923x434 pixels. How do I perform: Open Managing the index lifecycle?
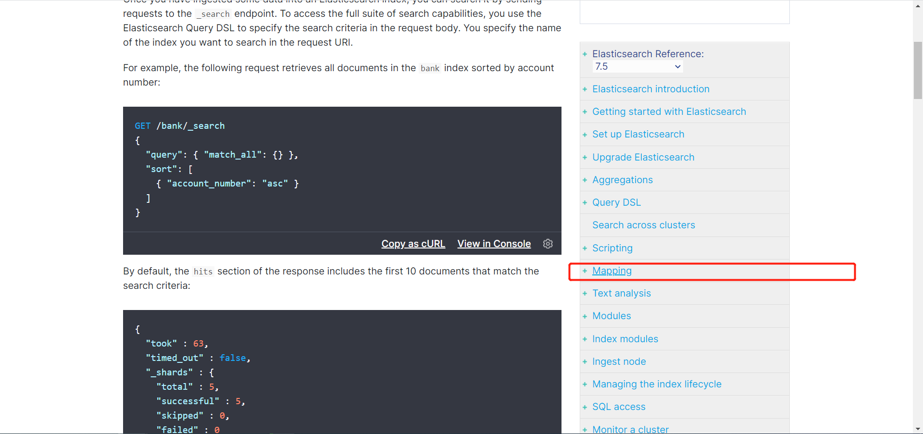pyautogui.click(x=657, y=384)
